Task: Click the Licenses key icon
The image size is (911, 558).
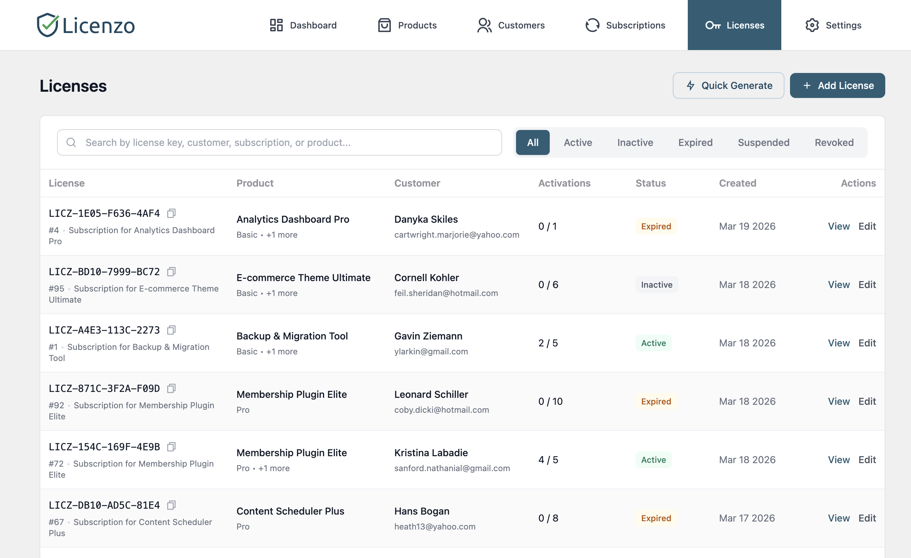Action: click(x=714, y=25)
